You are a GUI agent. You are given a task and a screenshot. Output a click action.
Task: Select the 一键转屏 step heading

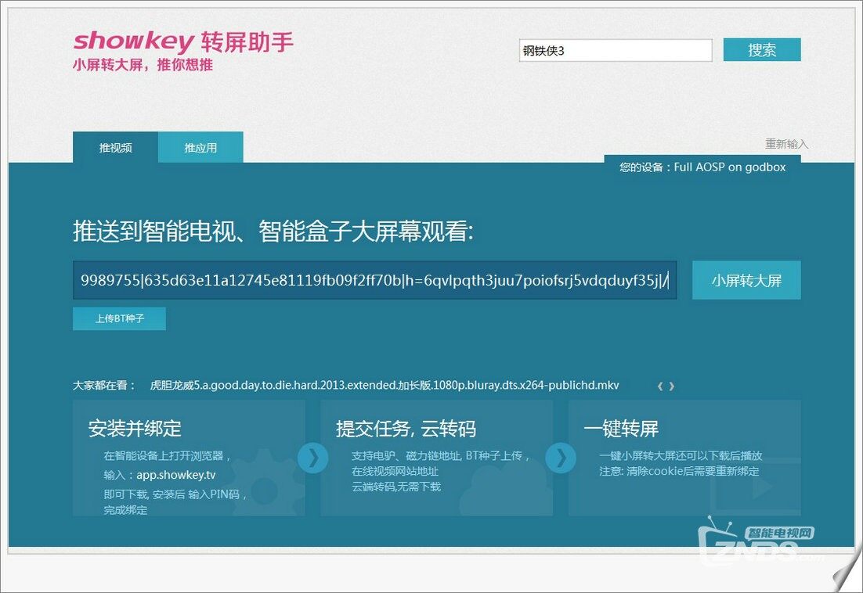click(x=621, y=429)
